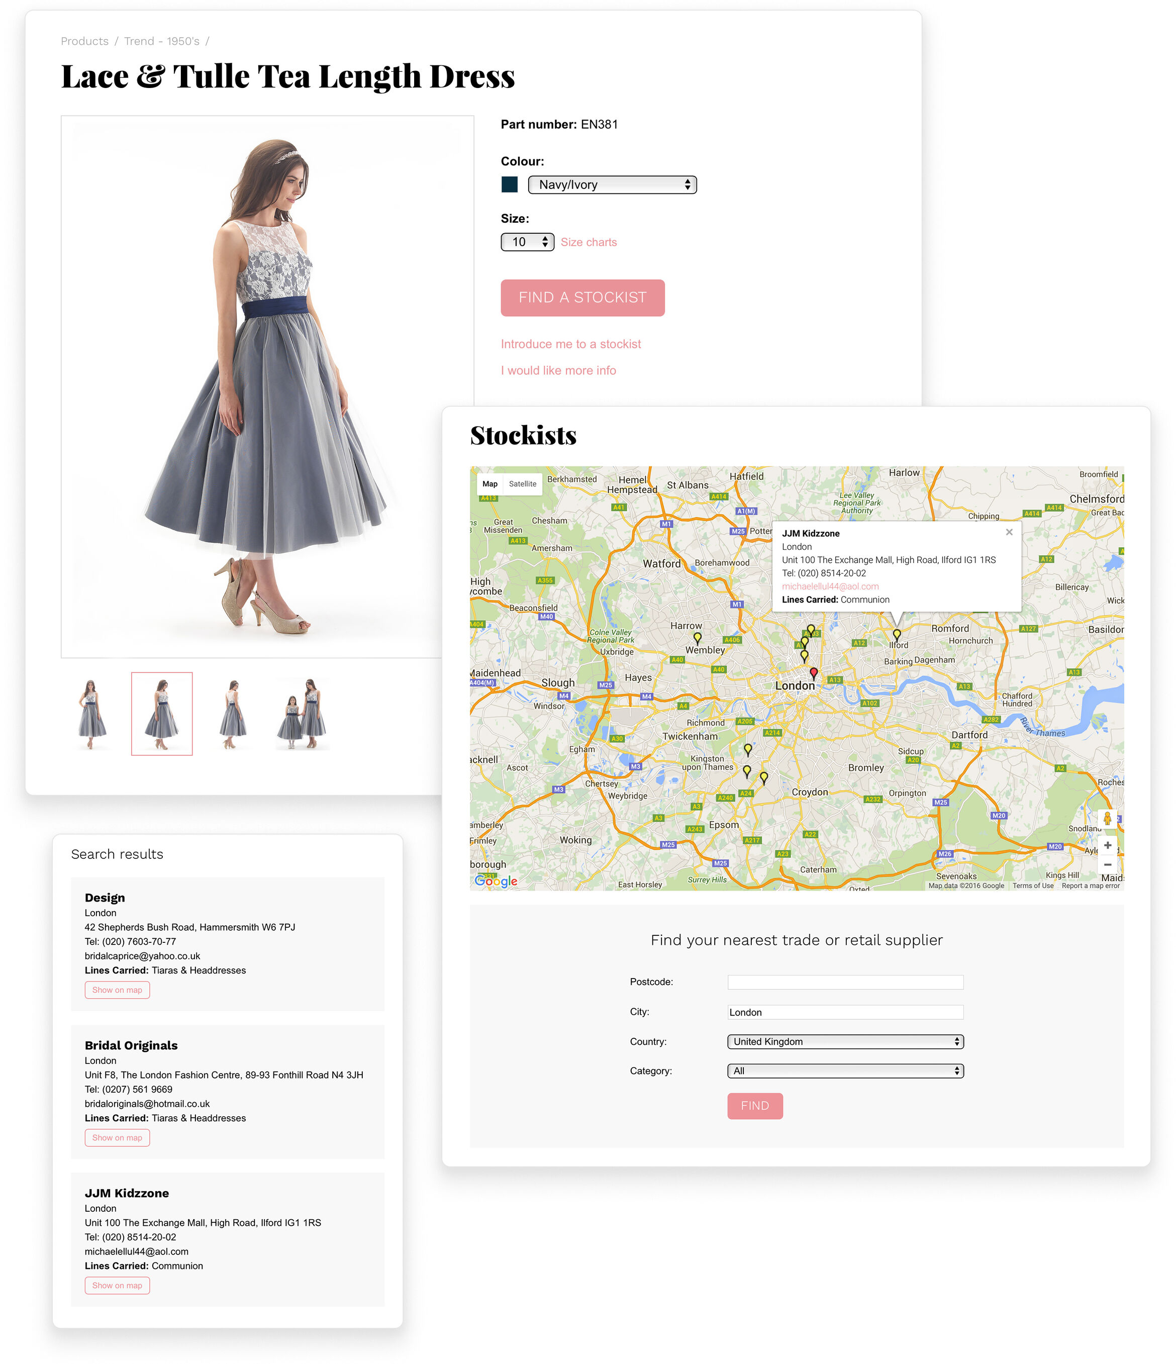
Task: Switch map to Satellite view
Action: coord(522,484)
